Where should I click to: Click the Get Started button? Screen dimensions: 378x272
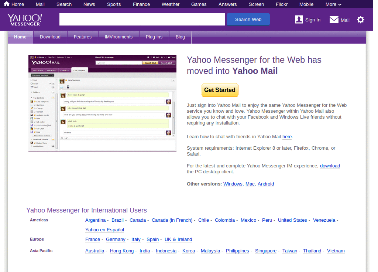click(x=220, y=90)
